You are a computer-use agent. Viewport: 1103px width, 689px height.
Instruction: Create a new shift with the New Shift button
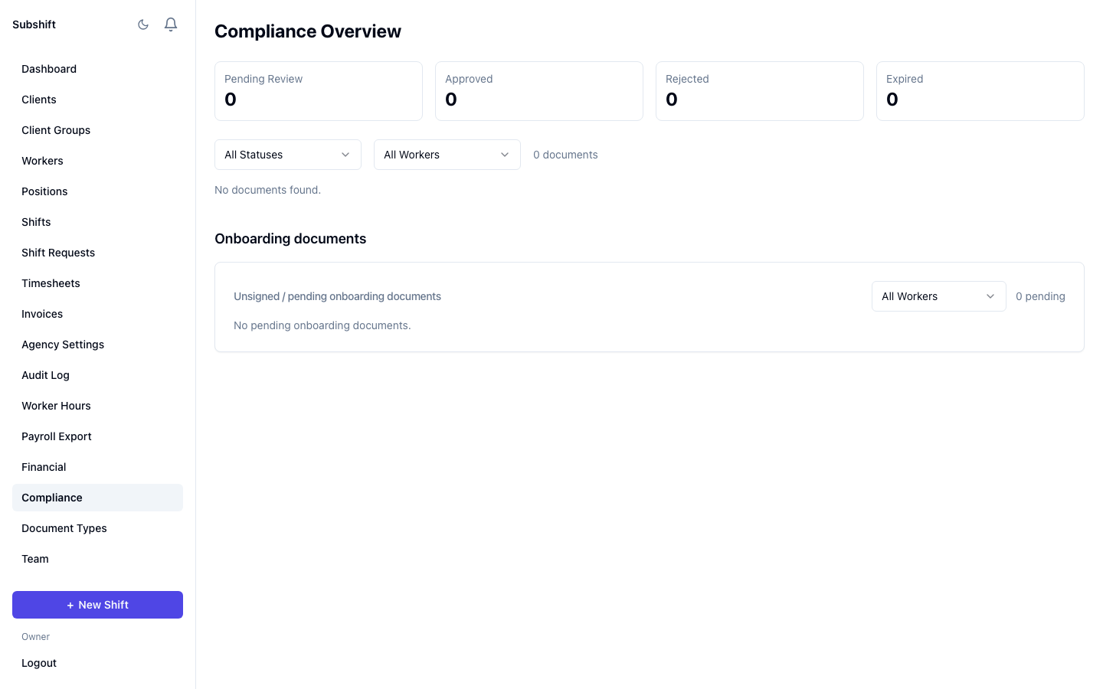coord(97,605)
